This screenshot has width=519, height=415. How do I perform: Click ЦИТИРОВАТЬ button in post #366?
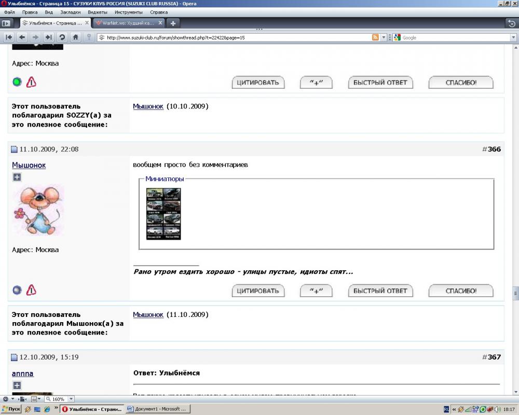click(258, 291)
